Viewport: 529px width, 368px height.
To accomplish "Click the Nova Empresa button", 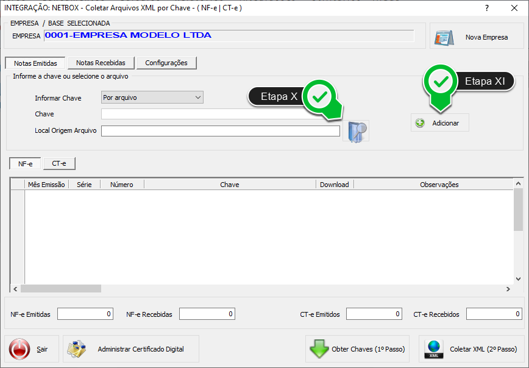I will click(477, 36).
